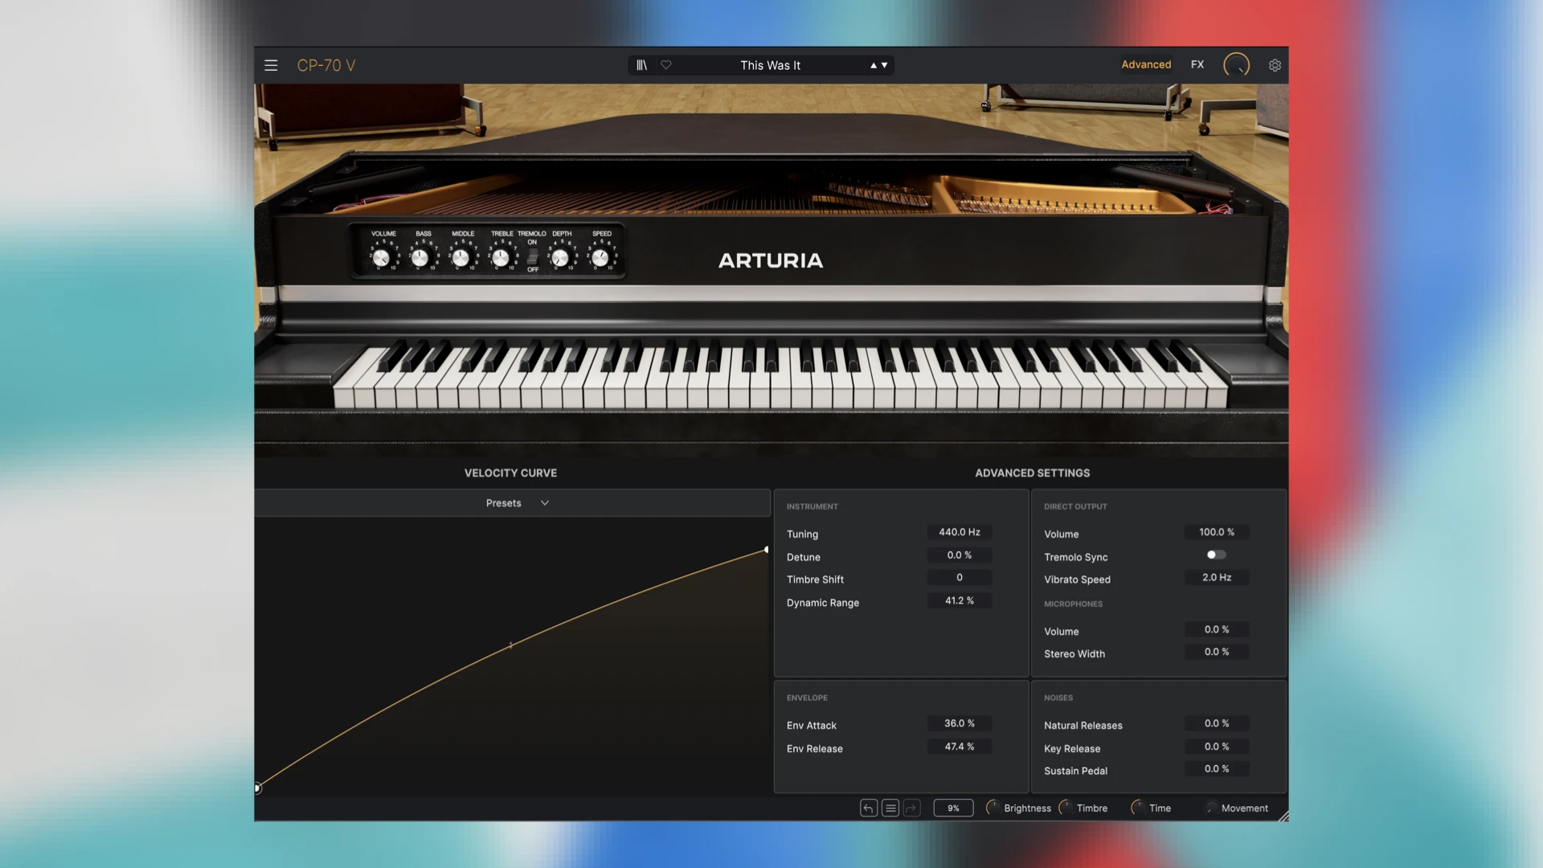Open the hamburger main menu
This screenshot has width=1543, height=868.
(x=271, y=65)
